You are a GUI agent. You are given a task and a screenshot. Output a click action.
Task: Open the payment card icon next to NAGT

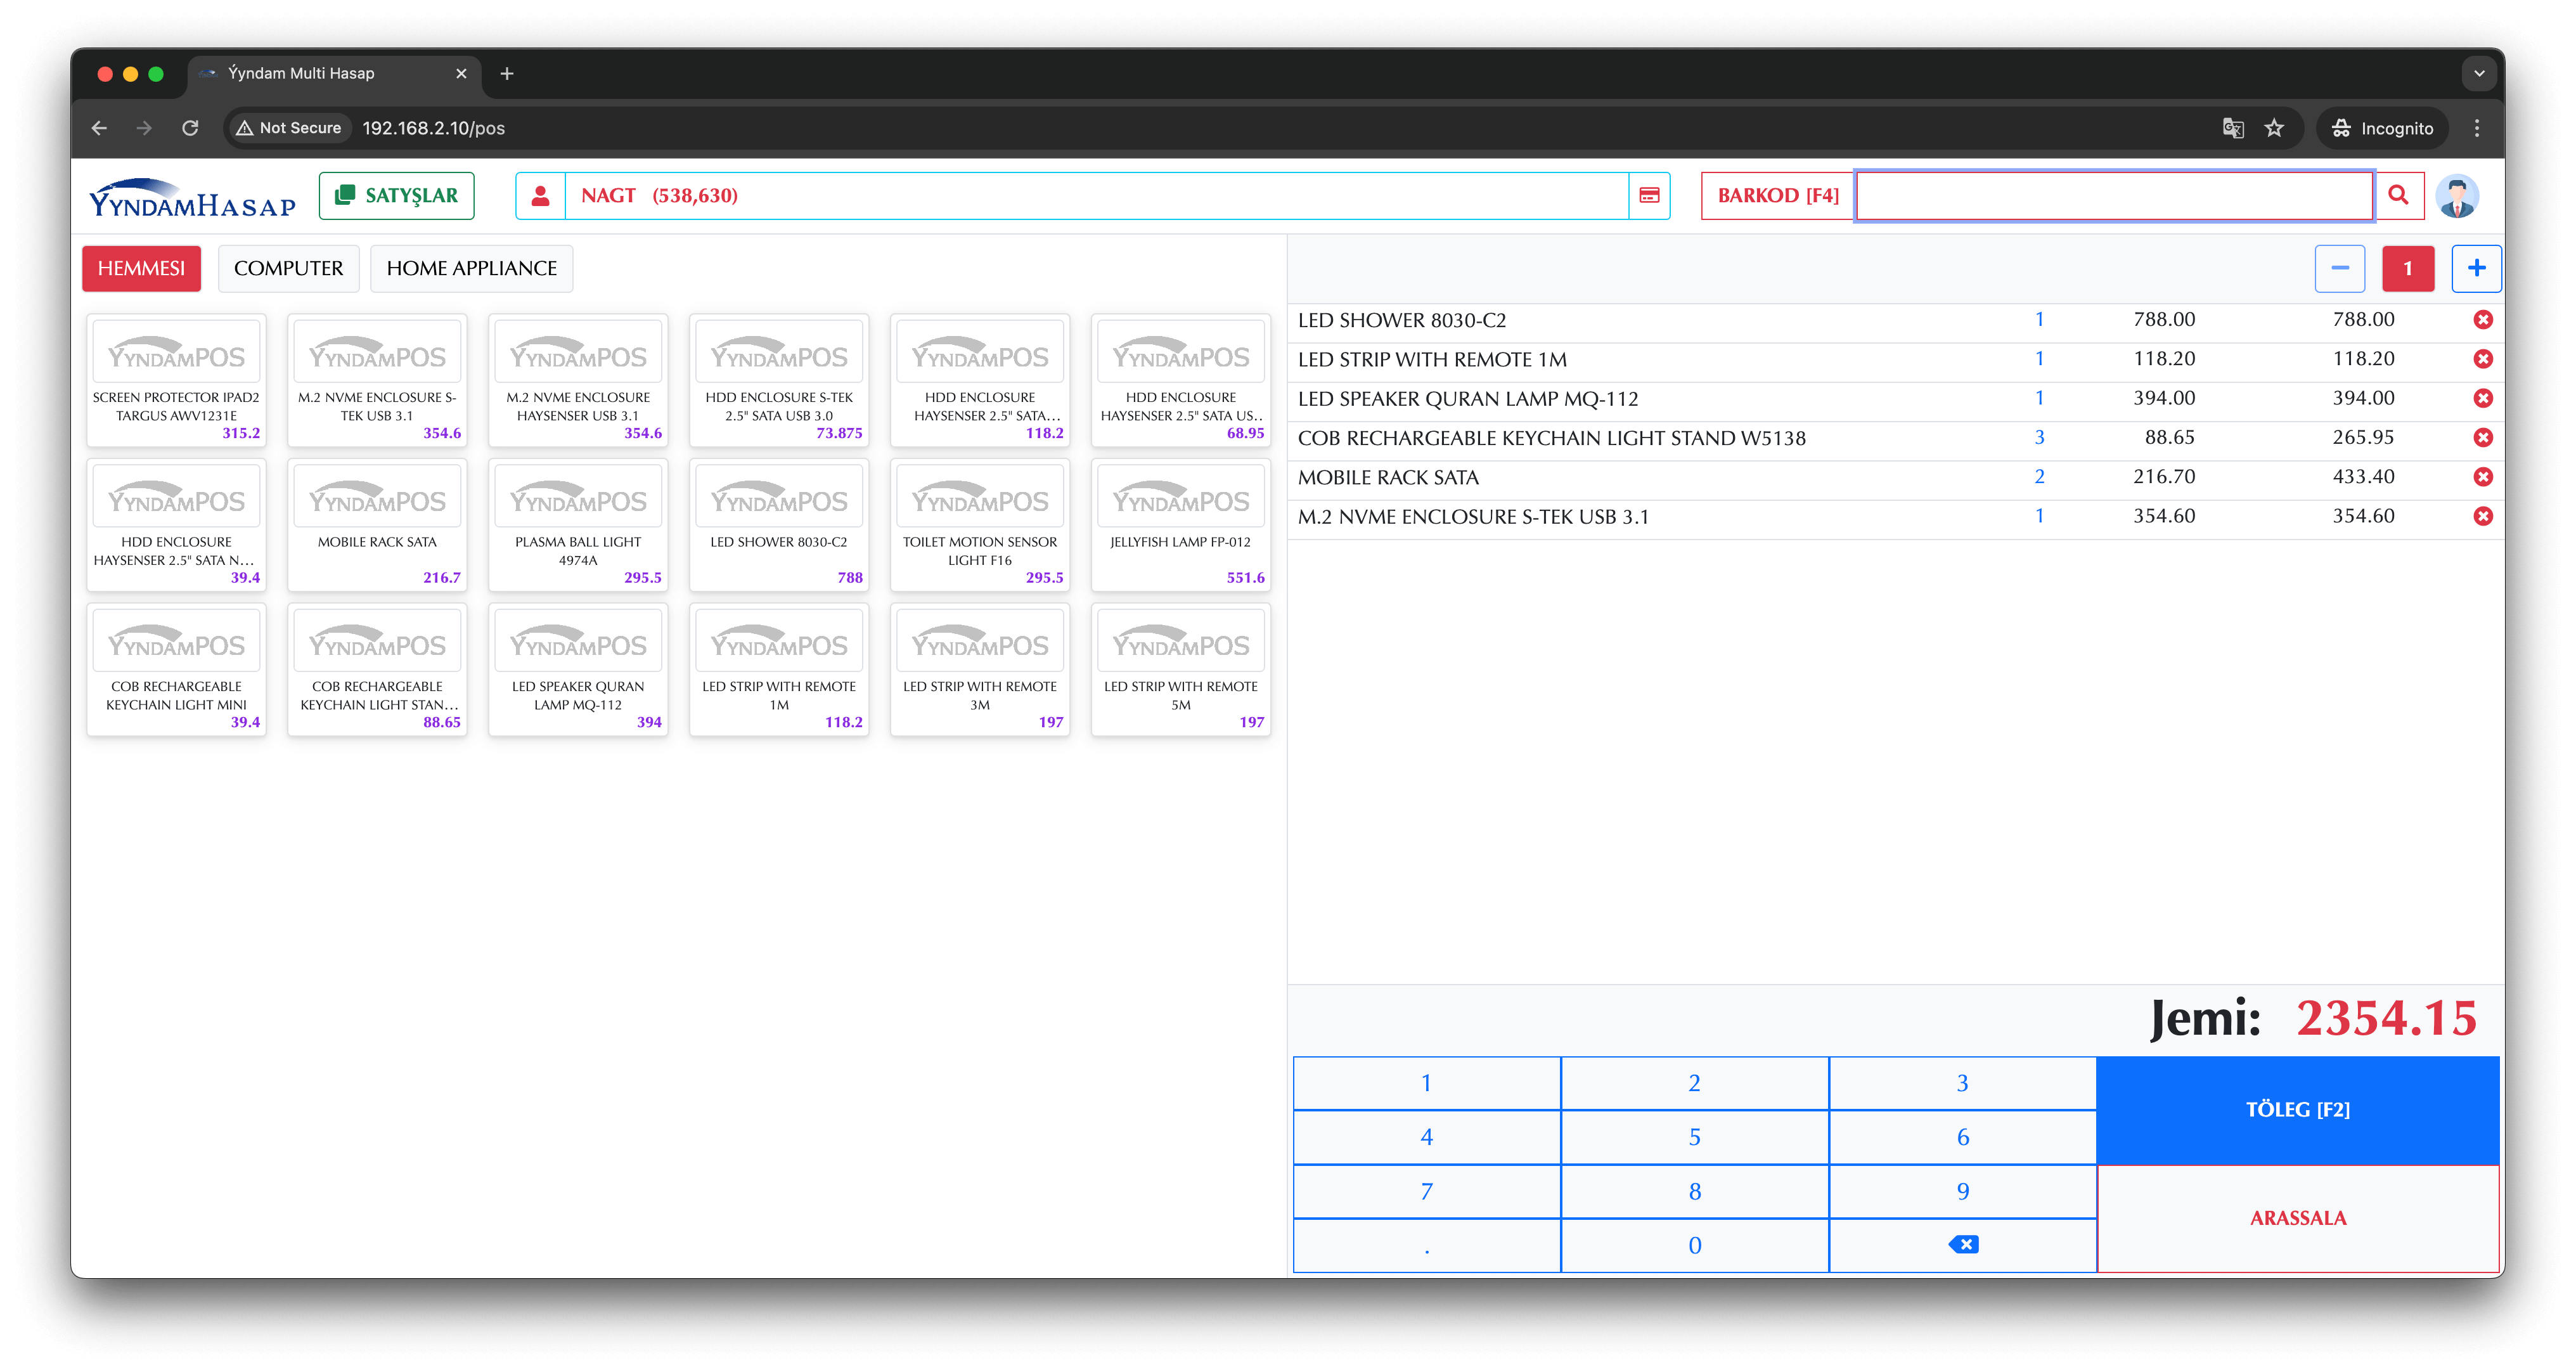[1649, 196]
